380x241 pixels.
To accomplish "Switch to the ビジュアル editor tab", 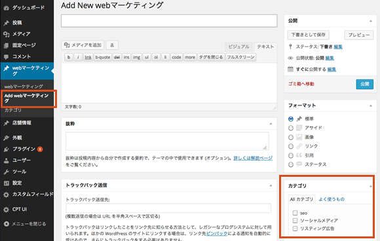I will pyautogui.click(x=238, y=46).
